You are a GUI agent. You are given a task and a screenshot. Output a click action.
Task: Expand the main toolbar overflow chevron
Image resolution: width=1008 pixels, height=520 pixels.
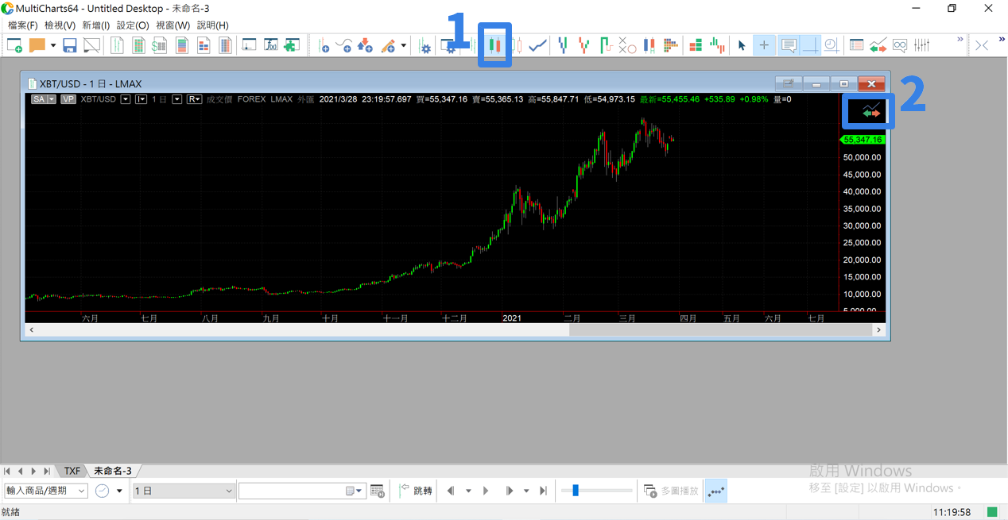click(960, 39)
